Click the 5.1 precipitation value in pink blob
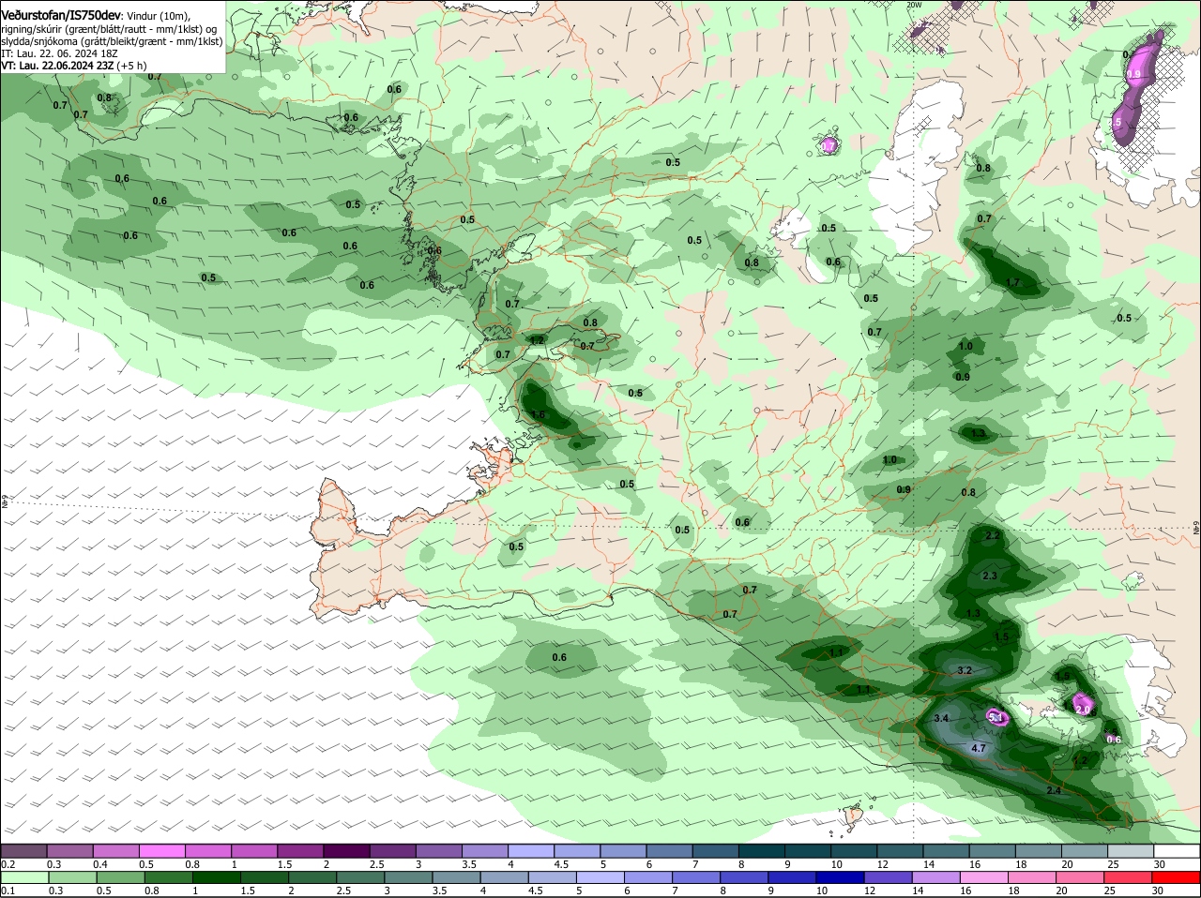This screenshot has width=1201, height=898. [996, 717]
